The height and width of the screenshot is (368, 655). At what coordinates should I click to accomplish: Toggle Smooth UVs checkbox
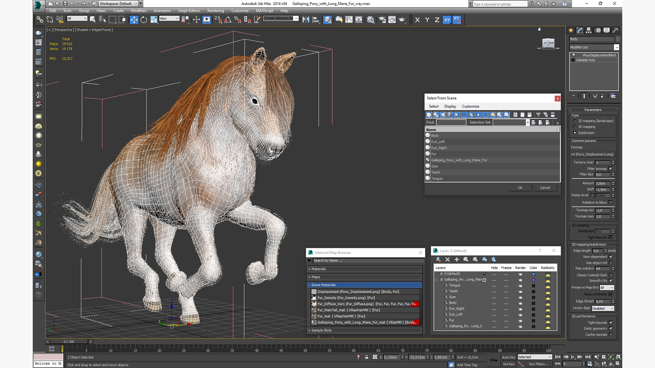[611, 281]
